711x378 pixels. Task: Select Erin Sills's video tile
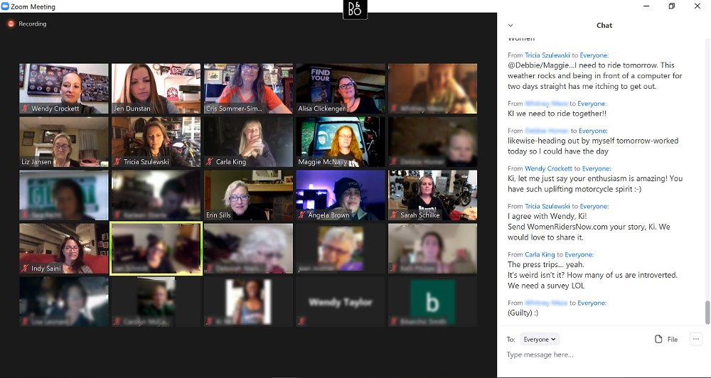pyautogui.click(x=248, y=195)
